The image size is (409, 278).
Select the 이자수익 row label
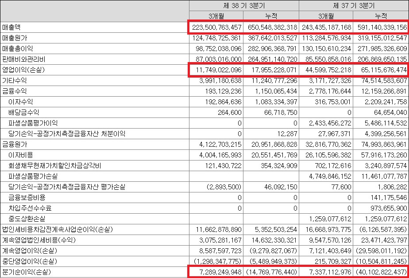pyautogui.click(x=21, y=102)
